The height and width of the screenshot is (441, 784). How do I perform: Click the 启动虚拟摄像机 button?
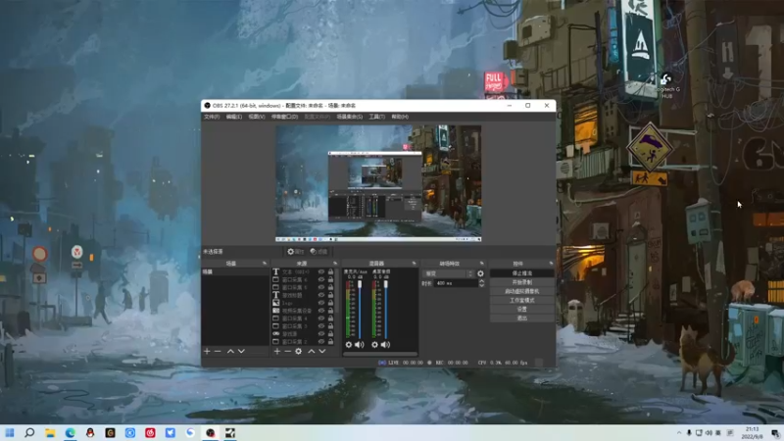point(522,291)
